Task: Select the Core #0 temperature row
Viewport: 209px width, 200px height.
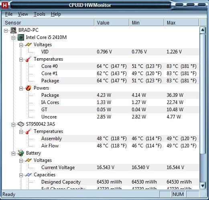Action: click(120, 66)
